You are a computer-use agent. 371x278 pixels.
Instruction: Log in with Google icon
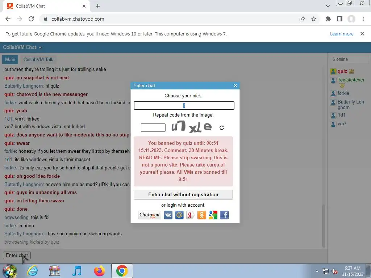click(213, 215)
